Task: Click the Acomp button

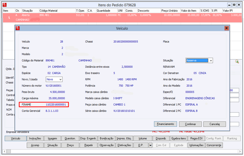Action: coord(35,145)
